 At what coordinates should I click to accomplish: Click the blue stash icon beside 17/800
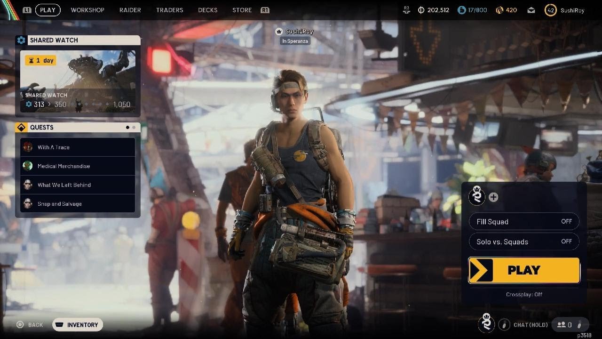[461, 10]
